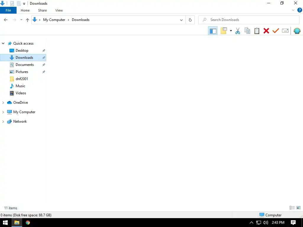
Task: Open the Action Center notifications
Action: tap(293, 223)
